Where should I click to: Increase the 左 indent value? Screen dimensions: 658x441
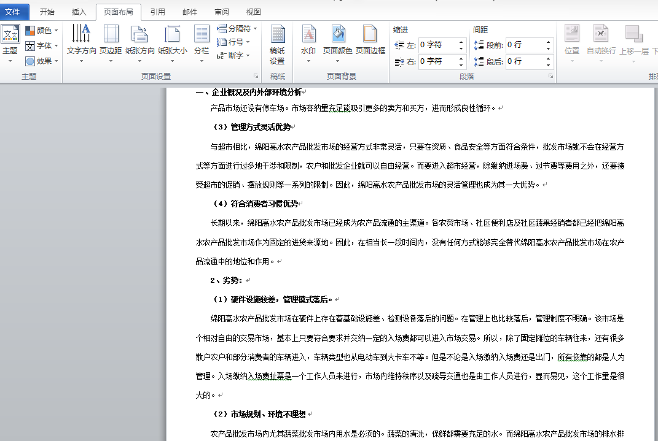pos(461,42)
